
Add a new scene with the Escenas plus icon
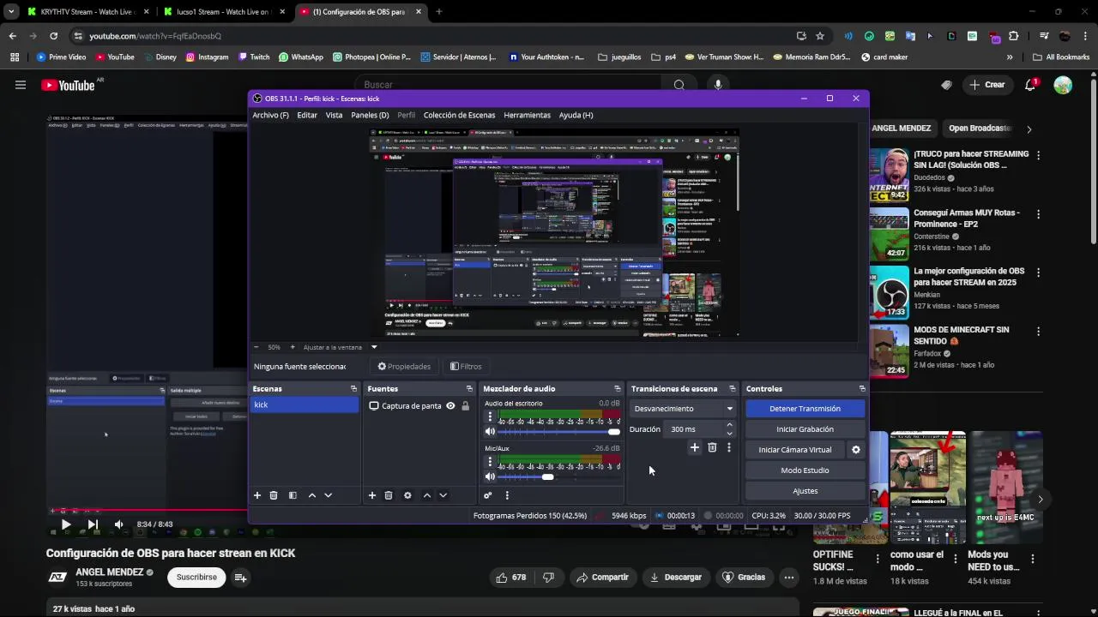pos(256,495)
